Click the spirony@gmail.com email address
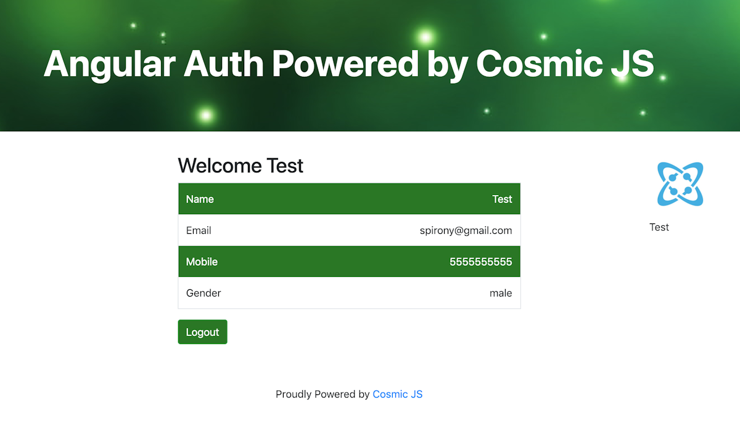This screenshot has width=740, height=448. click(x=466, y=231)
